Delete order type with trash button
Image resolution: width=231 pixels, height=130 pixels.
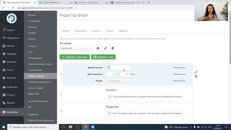[x=113, y=48]
